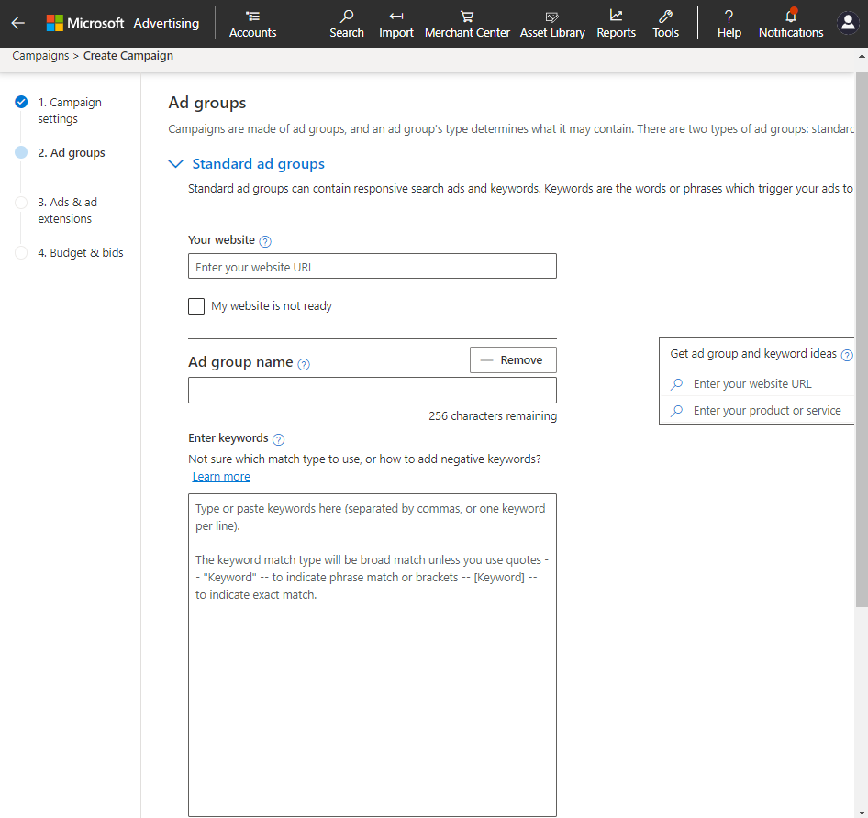Open Notifications bell
Screen dimensions: 868x818
790,17
